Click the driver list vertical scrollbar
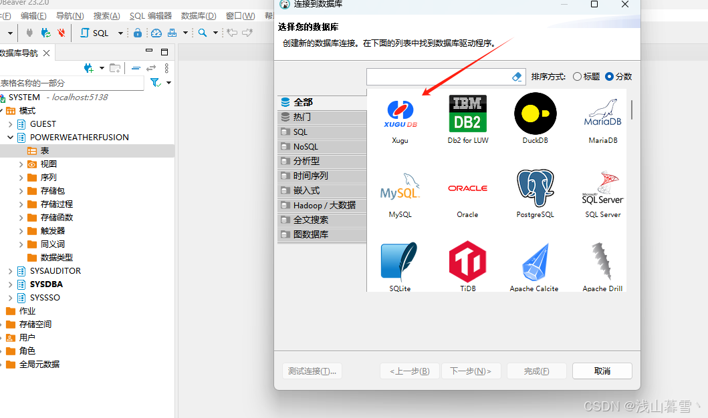 coord(632,110)
